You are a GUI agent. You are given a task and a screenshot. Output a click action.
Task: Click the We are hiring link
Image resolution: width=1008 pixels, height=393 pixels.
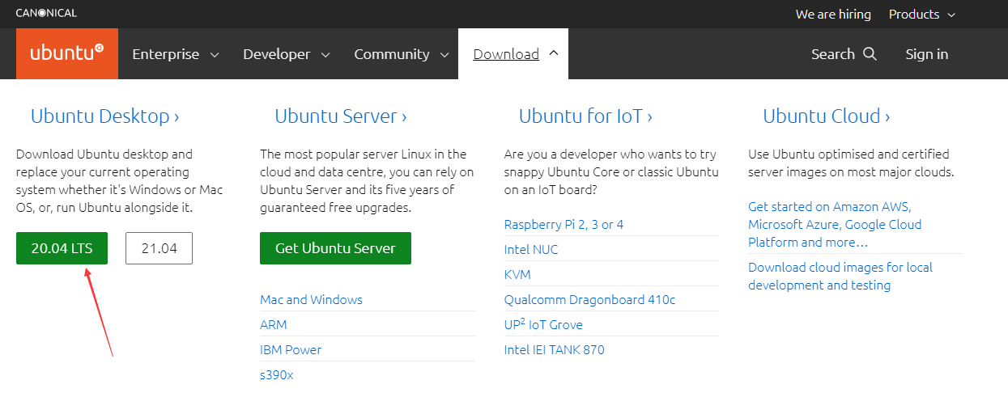tap(833, 15)
